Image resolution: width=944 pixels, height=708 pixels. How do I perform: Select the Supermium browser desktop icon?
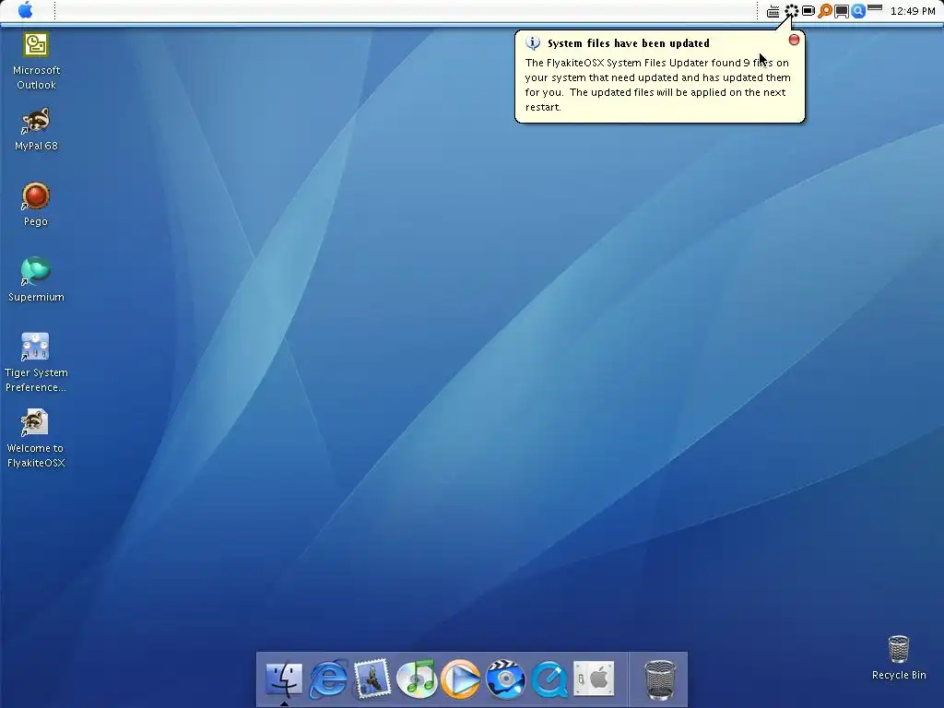36,280
